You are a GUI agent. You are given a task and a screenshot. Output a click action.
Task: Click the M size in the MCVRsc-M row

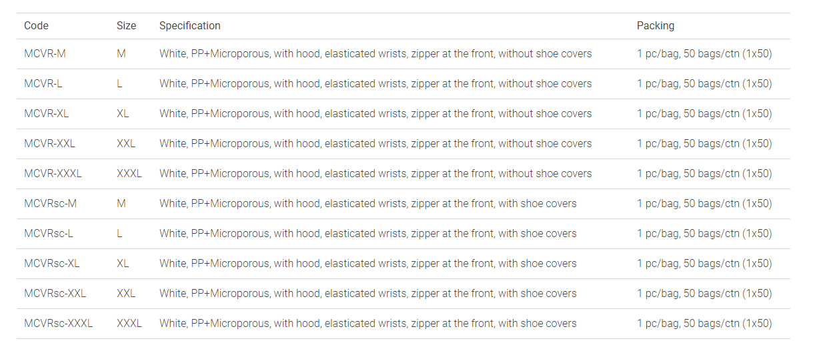click(x=121, y=204)
